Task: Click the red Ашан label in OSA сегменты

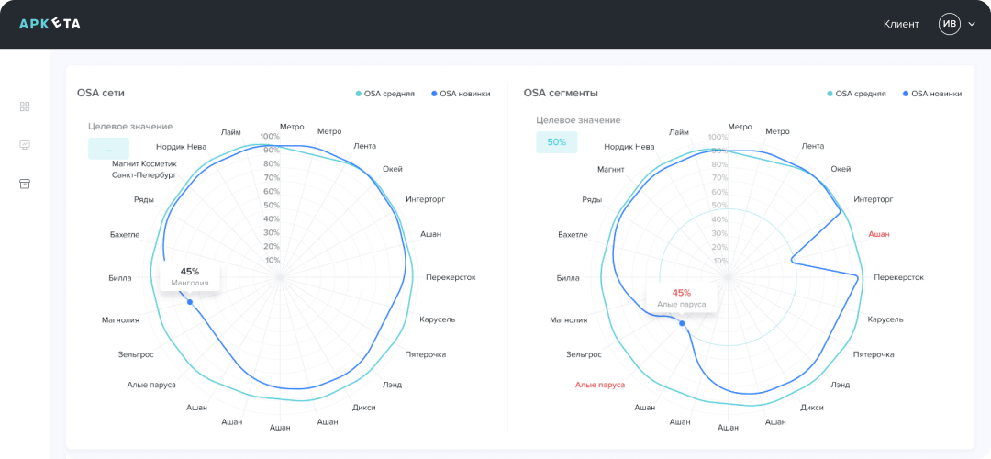Action: (878, 234)
